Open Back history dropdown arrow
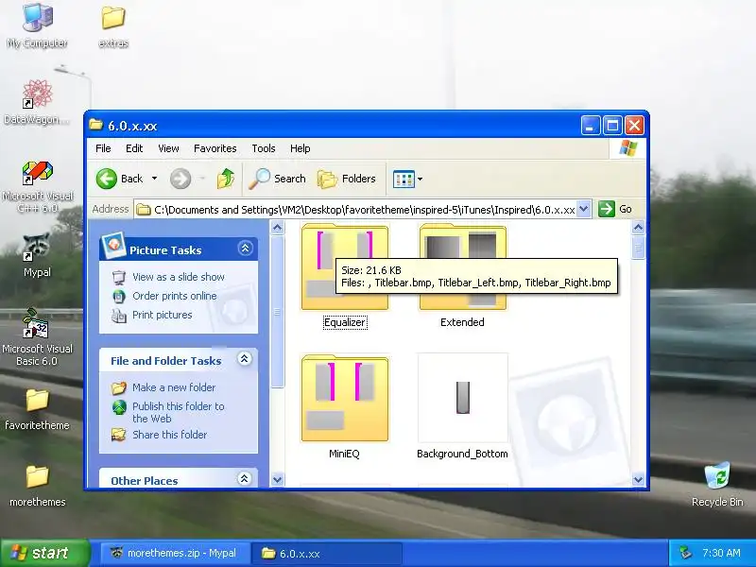This screenshot has width=756, height=567. click(154, 179)
